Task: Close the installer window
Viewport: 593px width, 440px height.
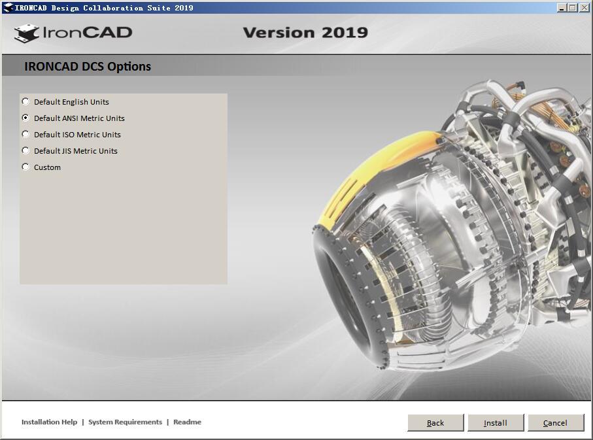Action: [584, 8]
